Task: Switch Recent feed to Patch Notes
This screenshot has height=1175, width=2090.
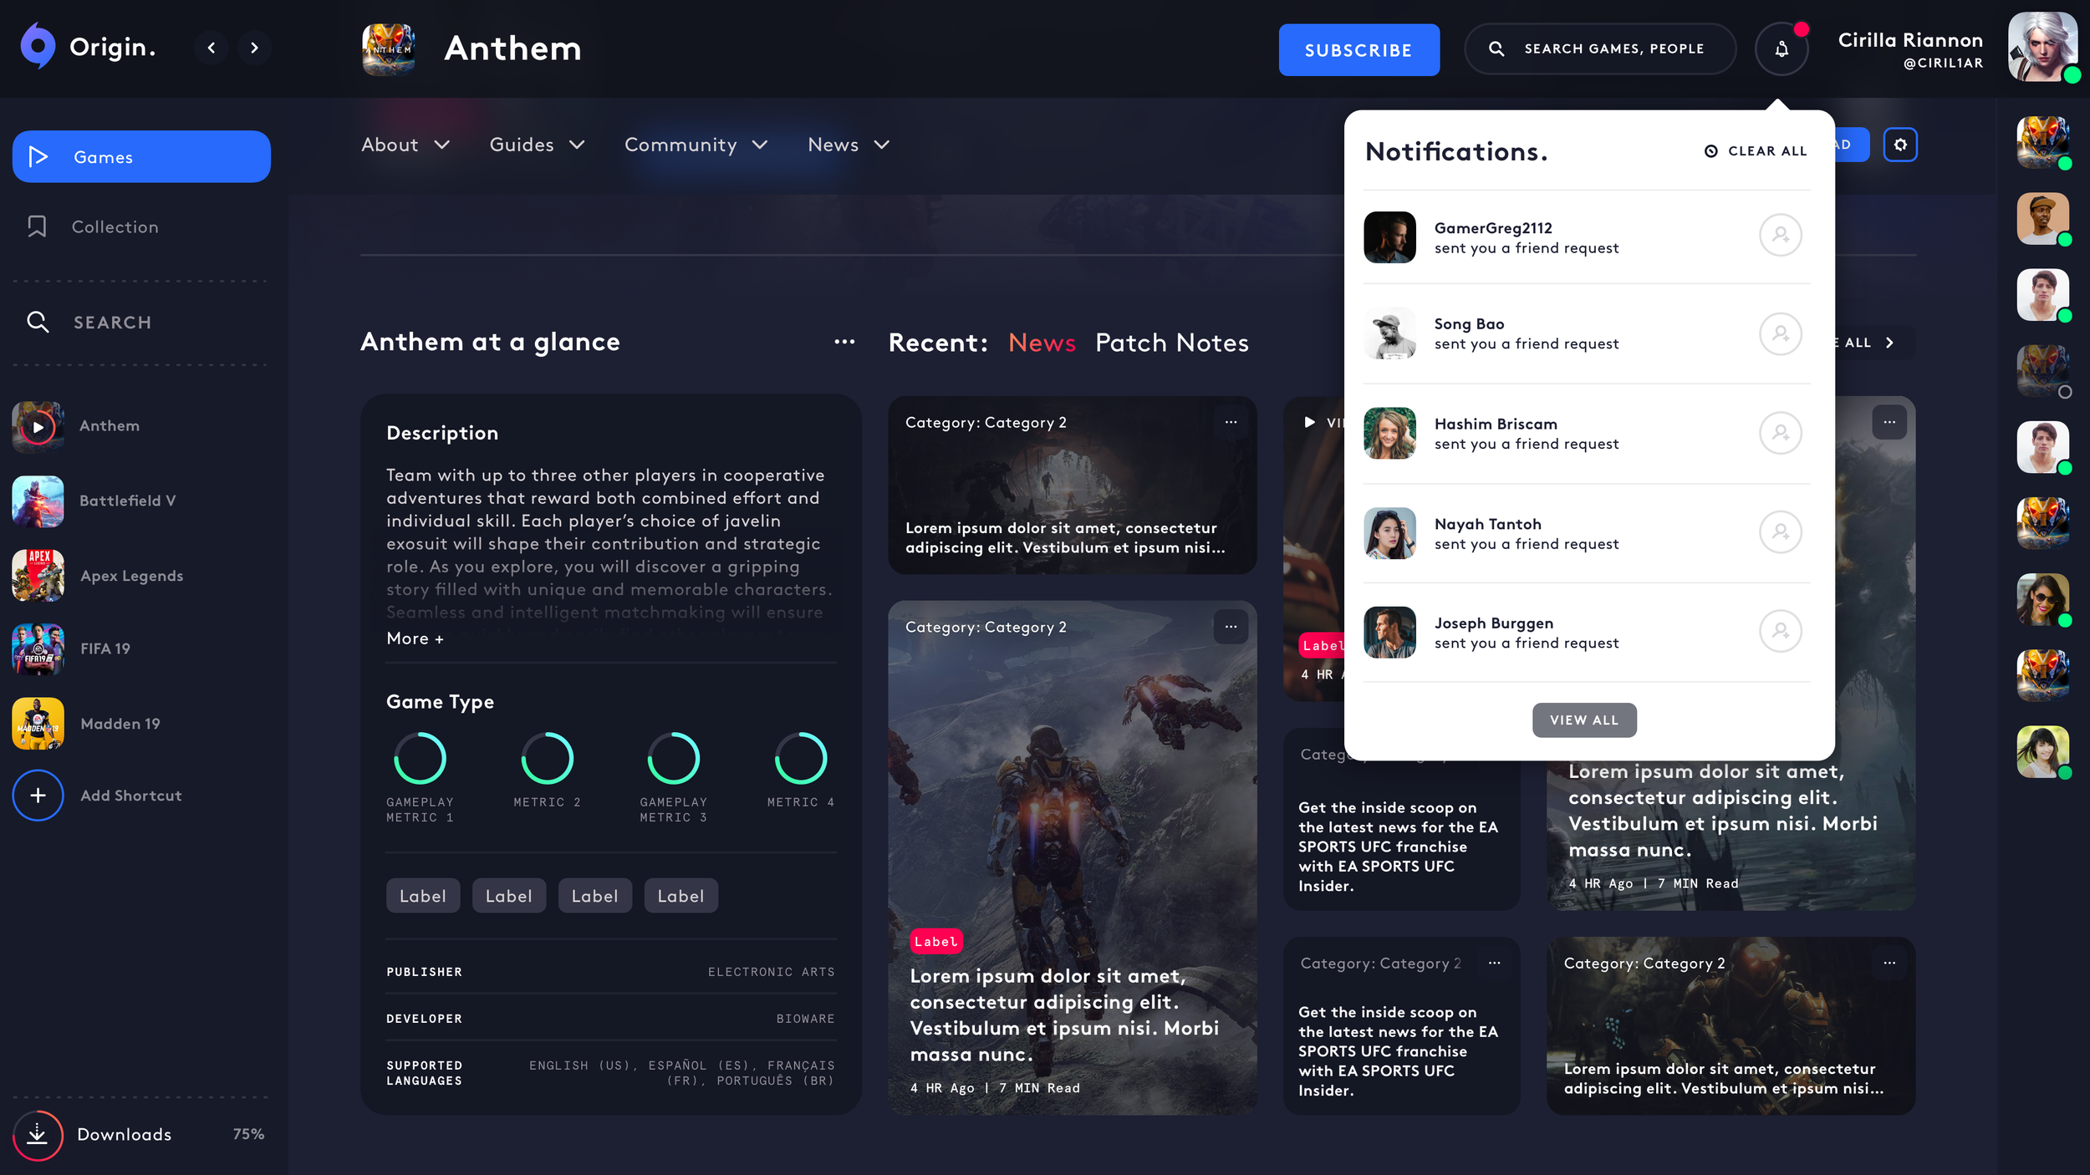Action: tap(1171, 343)
